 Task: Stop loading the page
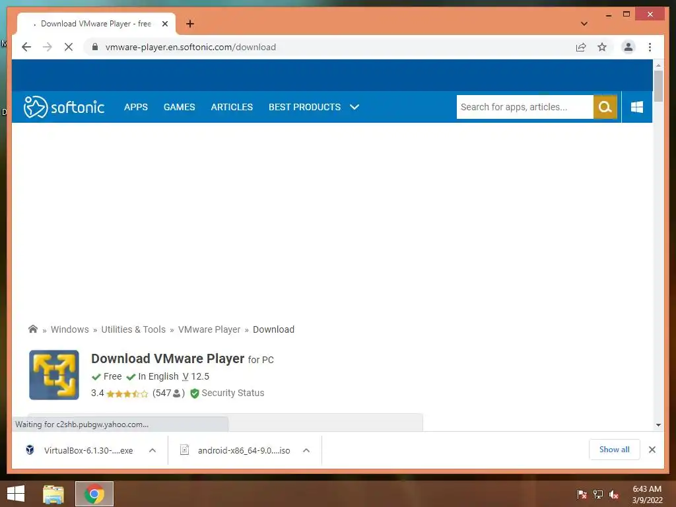[69, 47]
